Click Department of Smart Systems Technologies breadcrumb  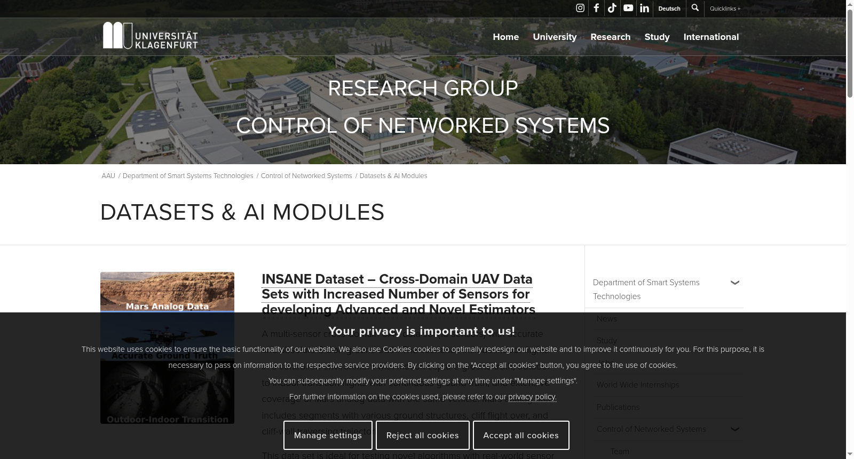(188, 176)
